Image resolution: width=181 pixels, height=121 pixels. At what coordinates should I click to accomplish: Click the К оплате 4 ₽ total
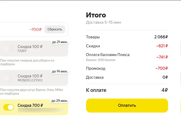point(165,90)
